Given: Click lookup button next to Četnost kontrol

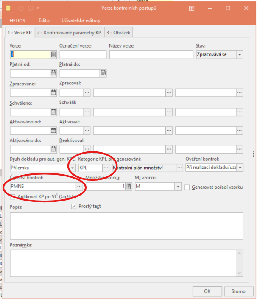Looking at the screenshot, I should tap(79, 186).
